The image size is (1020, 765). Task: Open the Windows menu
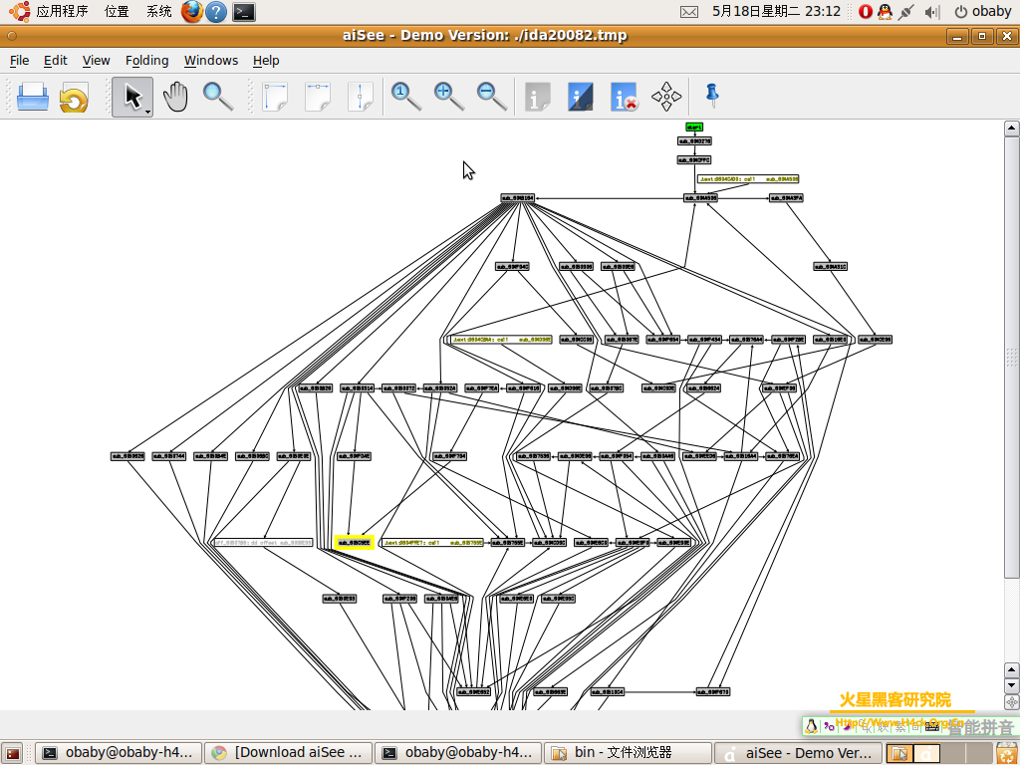211,60
